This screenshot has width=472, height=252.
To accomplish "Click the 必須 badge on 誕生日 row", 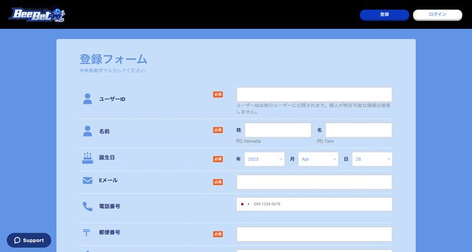I will (218, 159).
